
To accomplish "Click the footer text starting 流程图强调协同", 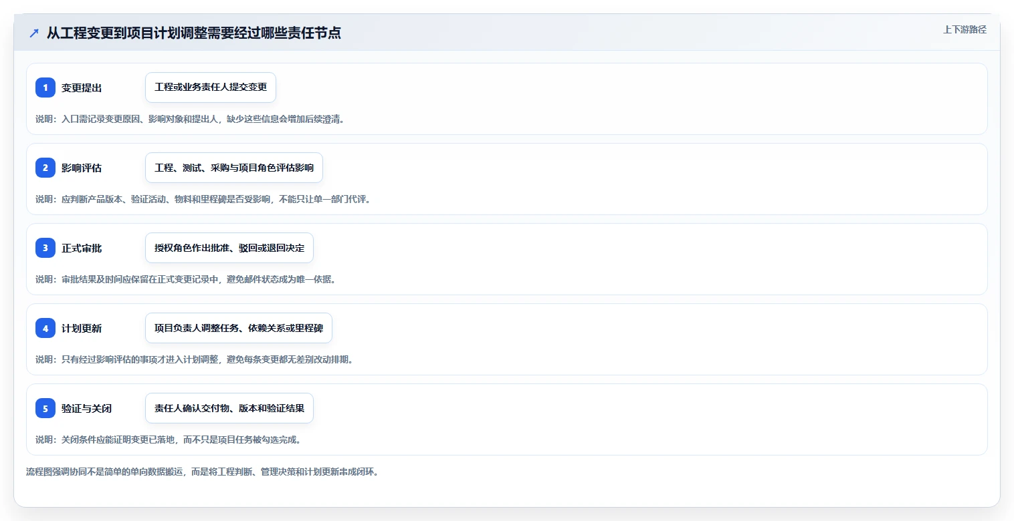I will (x=203, y=472).
